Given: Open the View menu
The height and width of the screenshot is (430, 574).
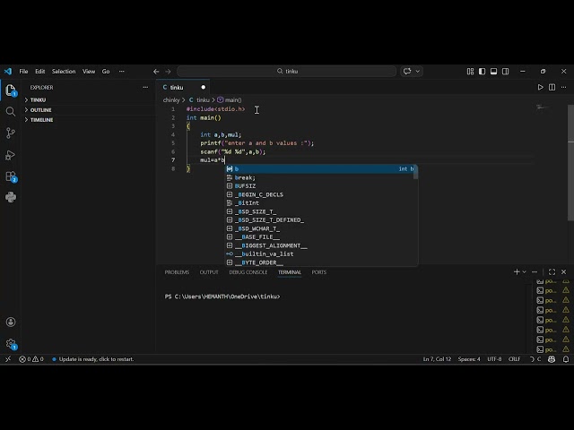Looking at the screenshot, I should [89, 72].
